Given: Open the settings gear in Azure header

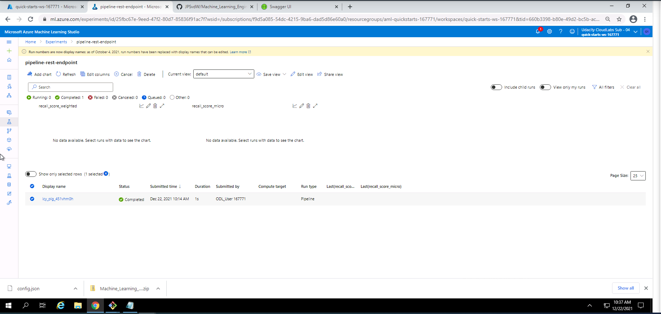Looking at the screenshot, I should point(549,32).
